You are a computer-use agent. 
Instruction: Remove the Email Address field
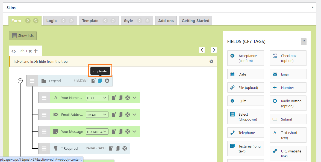128,115
